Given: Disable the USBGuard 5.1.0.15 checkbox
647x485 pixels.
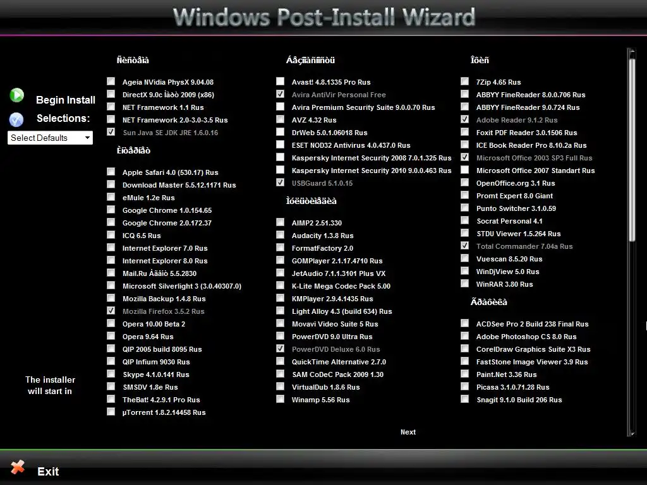Looking at the screenshot, I should point(280,183).
